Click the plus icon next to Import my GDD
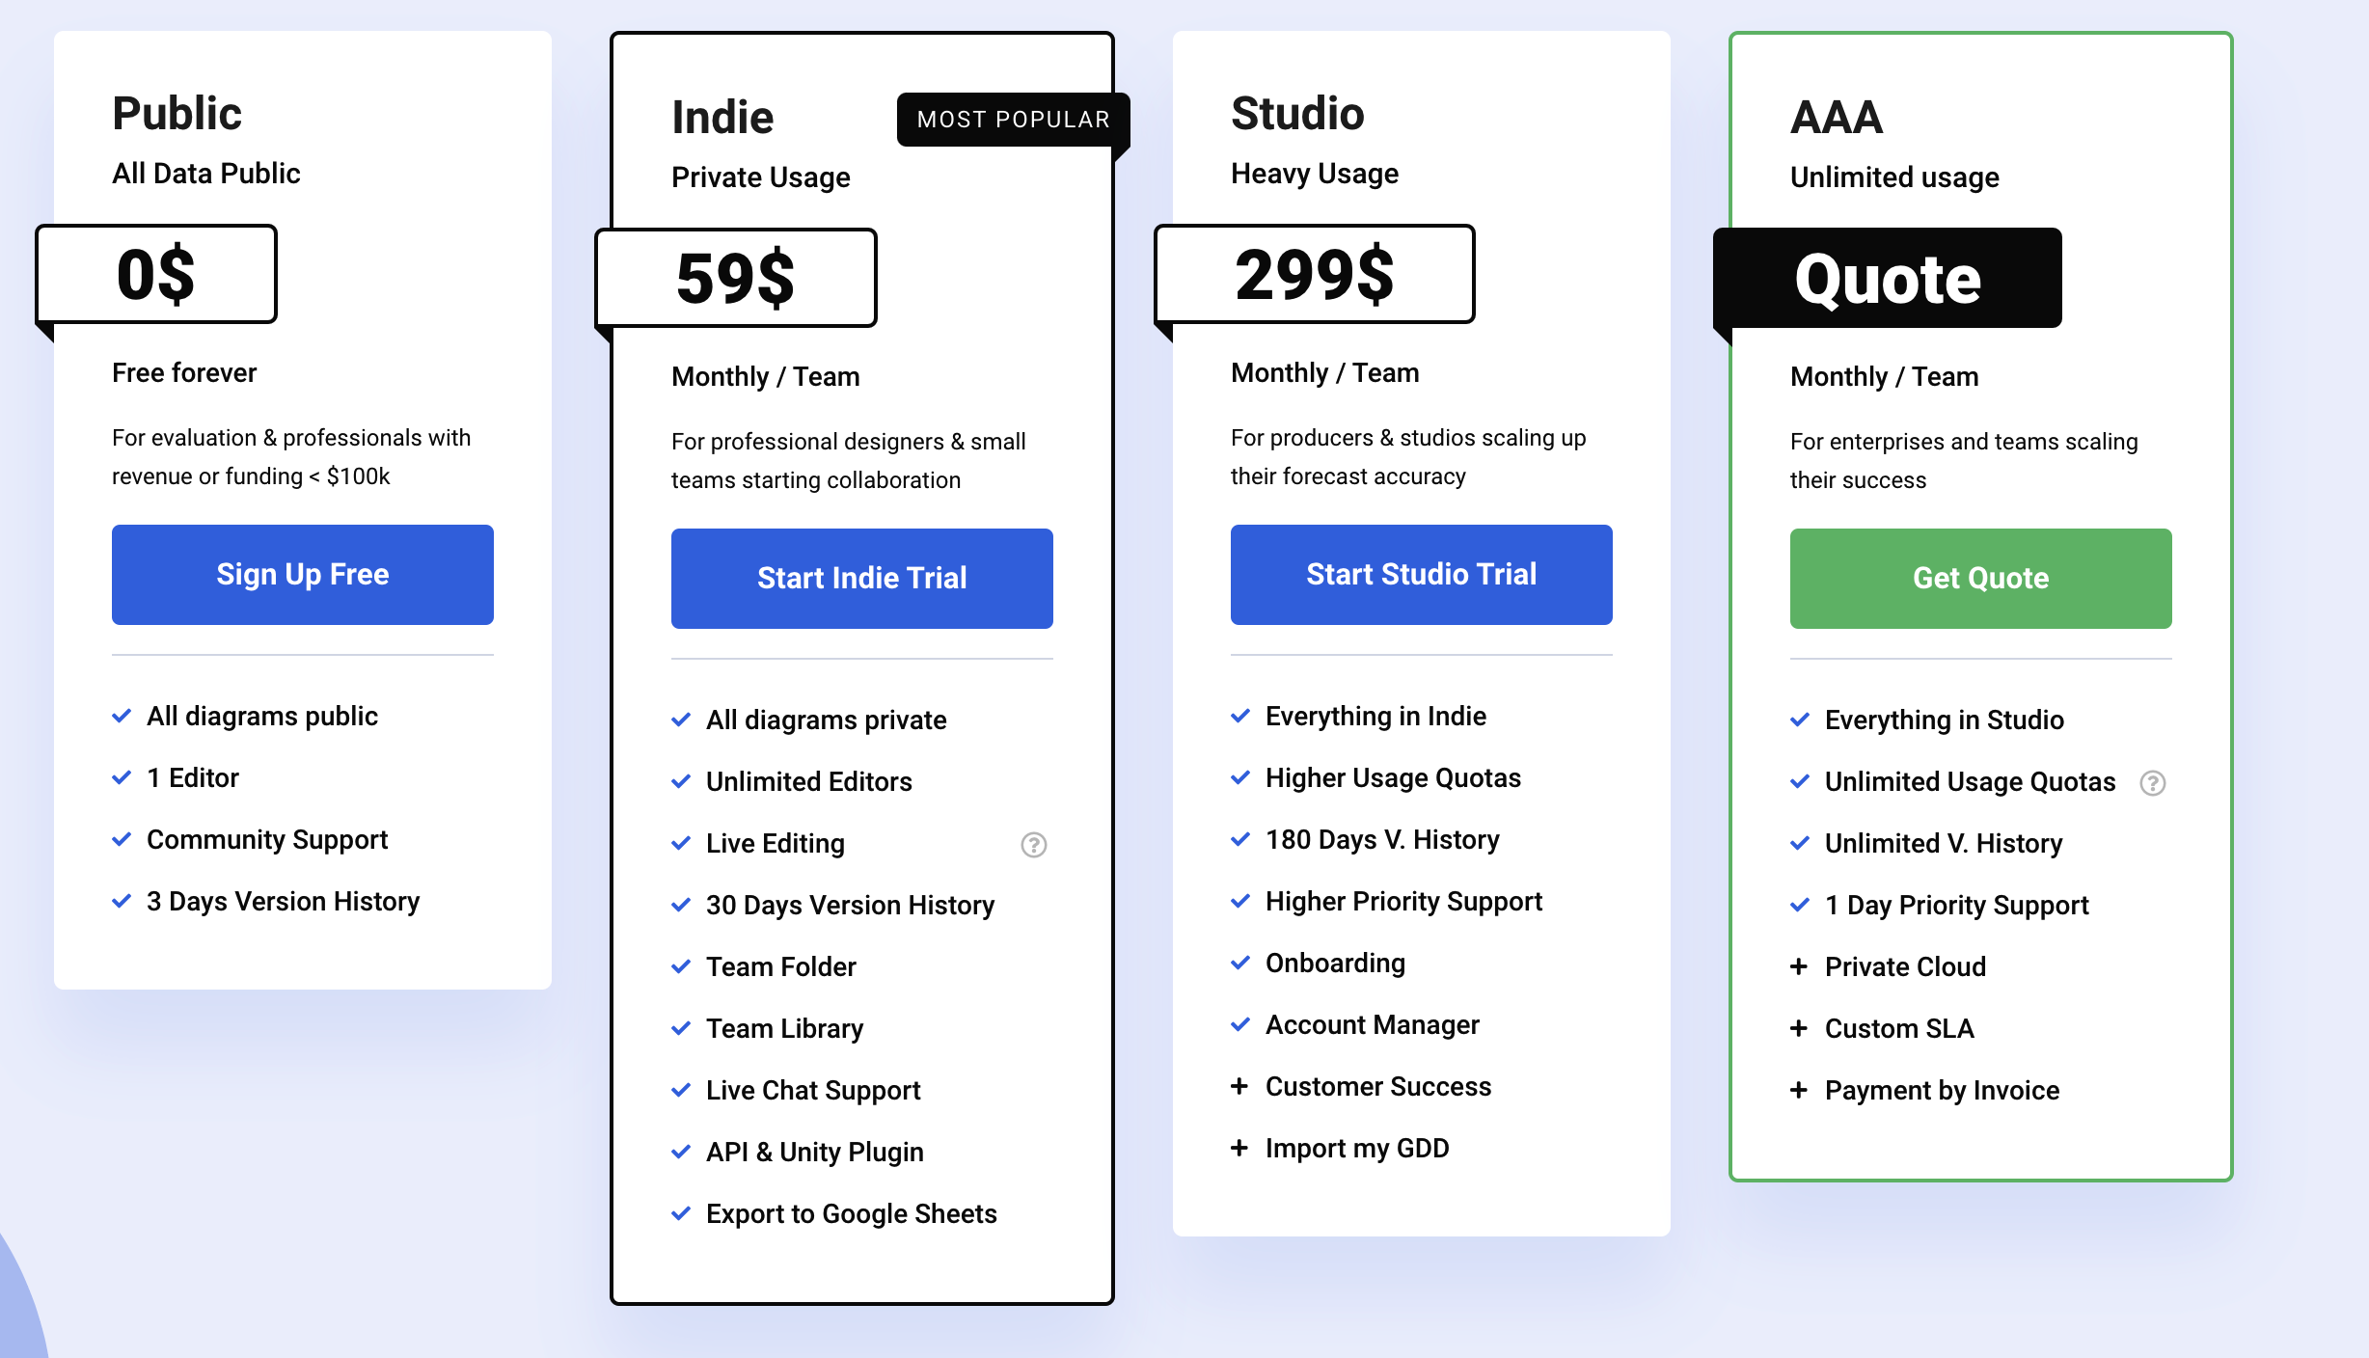The width and height of the screenshot is (2369, 1358). tap(1239, 1148)
